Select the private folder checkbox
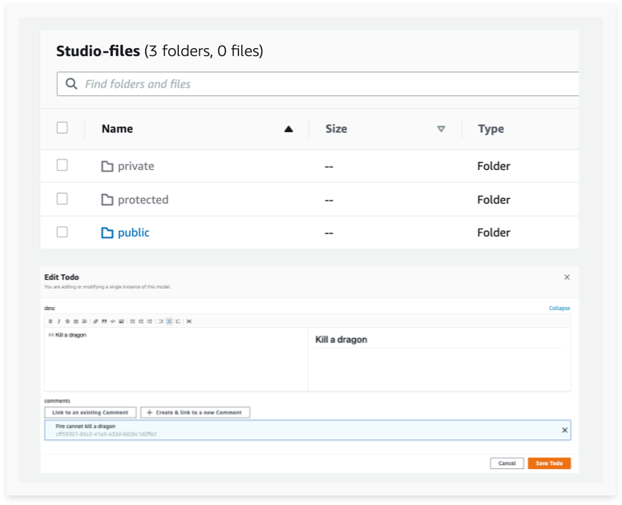This screenshot has width=622, height=505. tap(63, 165)
